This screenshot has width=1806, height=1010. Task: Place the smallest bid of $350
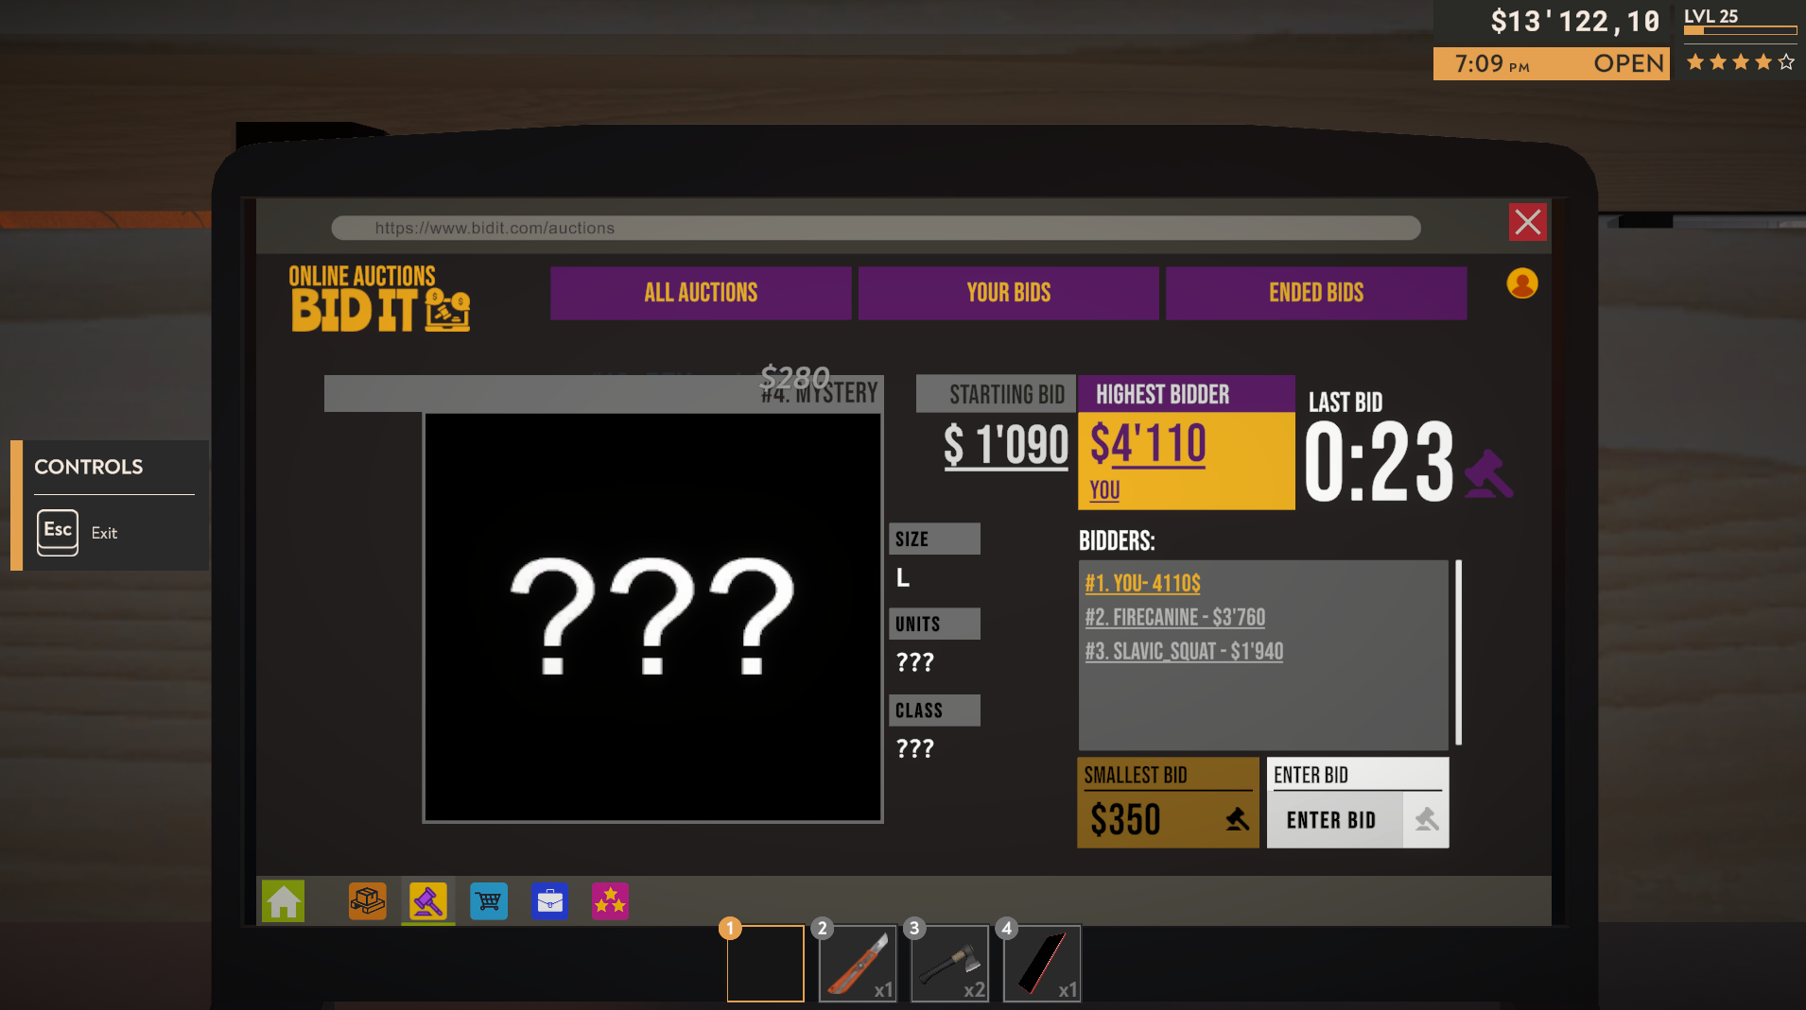(1168, 802)
